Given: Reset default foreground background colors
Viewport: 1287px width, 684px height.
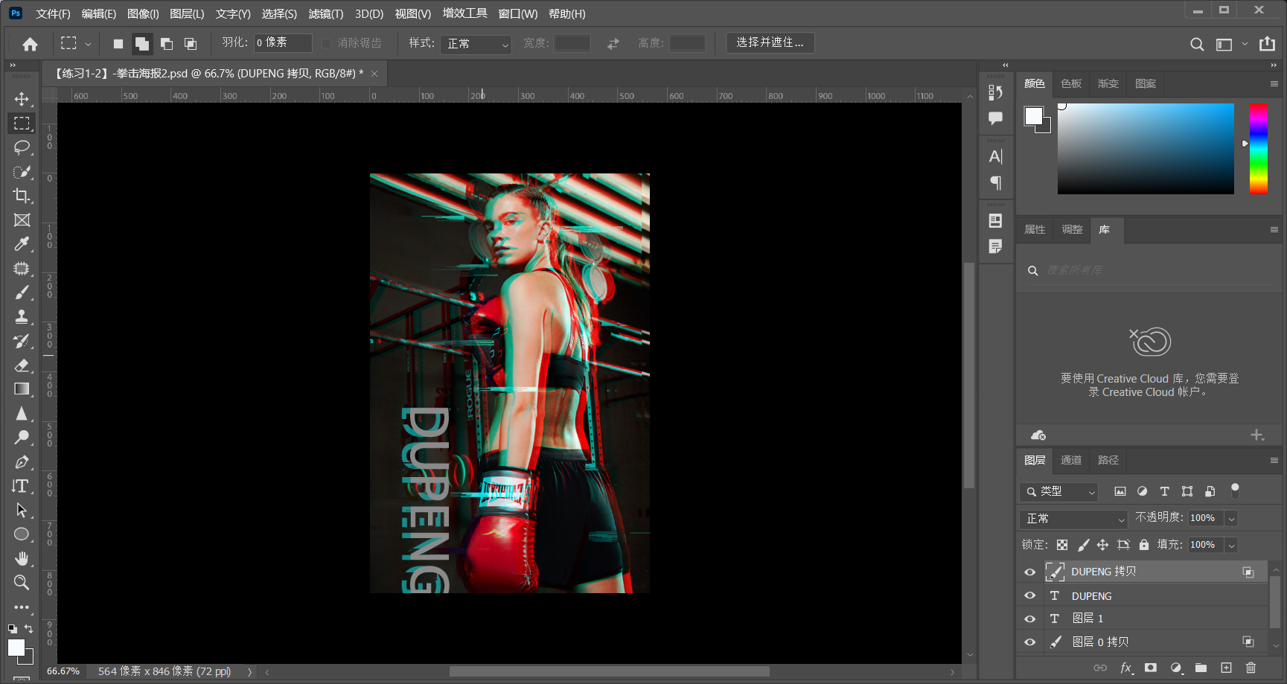Looking at the screenshot, I should click(12, 629).
